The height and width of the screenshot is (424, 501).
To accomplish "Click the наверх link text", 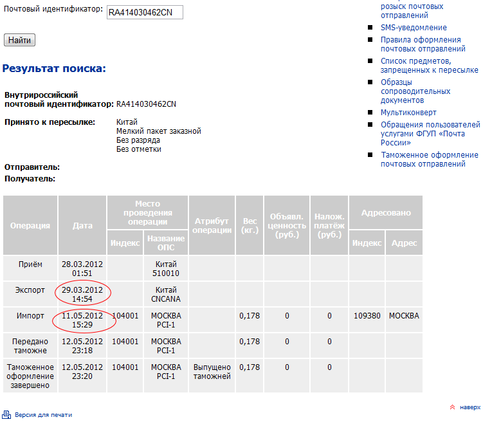I will 469,407.
